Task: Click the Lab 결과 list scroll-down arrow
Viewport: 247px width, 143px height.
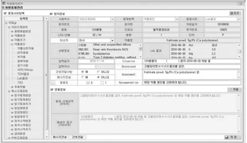Action: click(x=239, y=57)
